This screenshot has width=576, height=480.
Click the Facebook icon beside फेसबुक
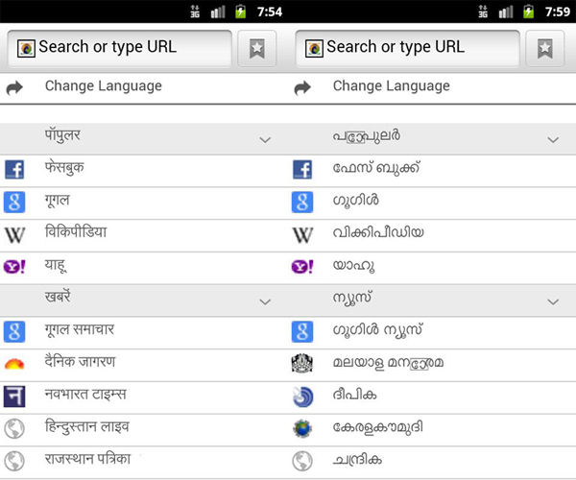click(14, 170)
